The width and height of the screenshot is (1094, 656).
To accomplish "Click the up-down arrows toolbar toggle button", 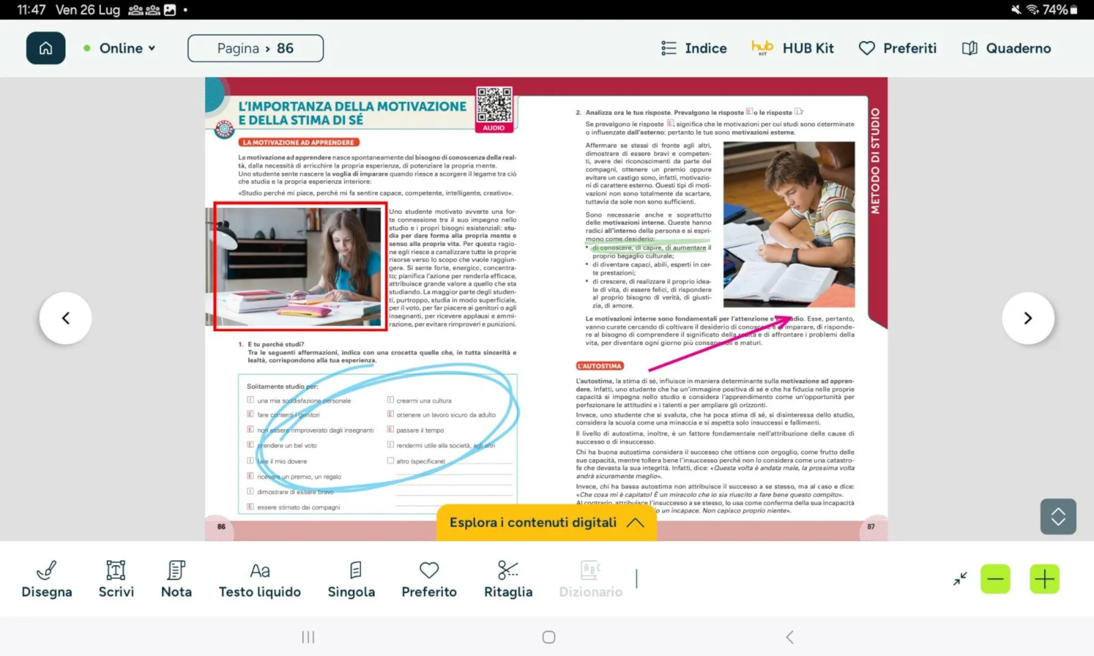I will click(x=1058, y=516).
